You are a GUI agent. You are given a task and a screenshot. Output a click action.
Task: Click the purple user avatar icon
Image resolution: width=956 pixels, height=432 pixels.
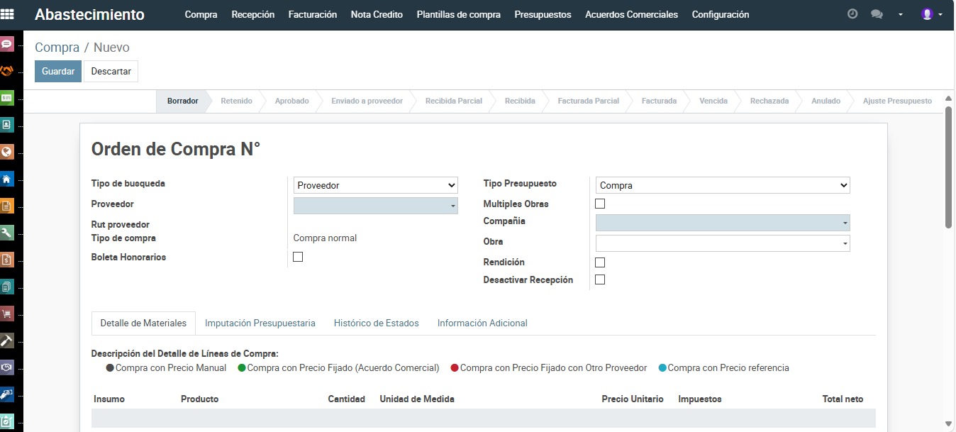click(927, 14)
